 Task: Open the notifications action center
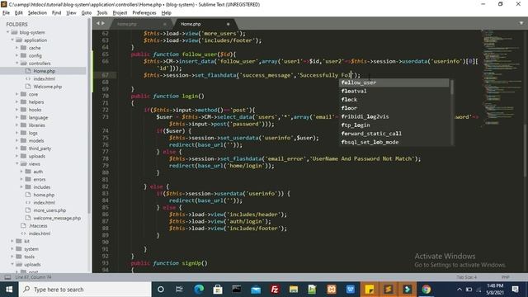point(515,290)
